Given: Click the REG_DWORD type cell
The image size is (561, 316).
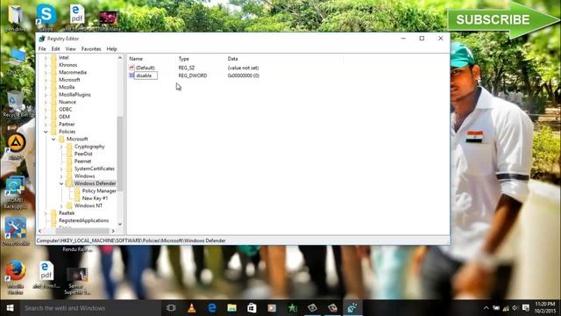Looking at the screenshot, I should click(193, 75).
